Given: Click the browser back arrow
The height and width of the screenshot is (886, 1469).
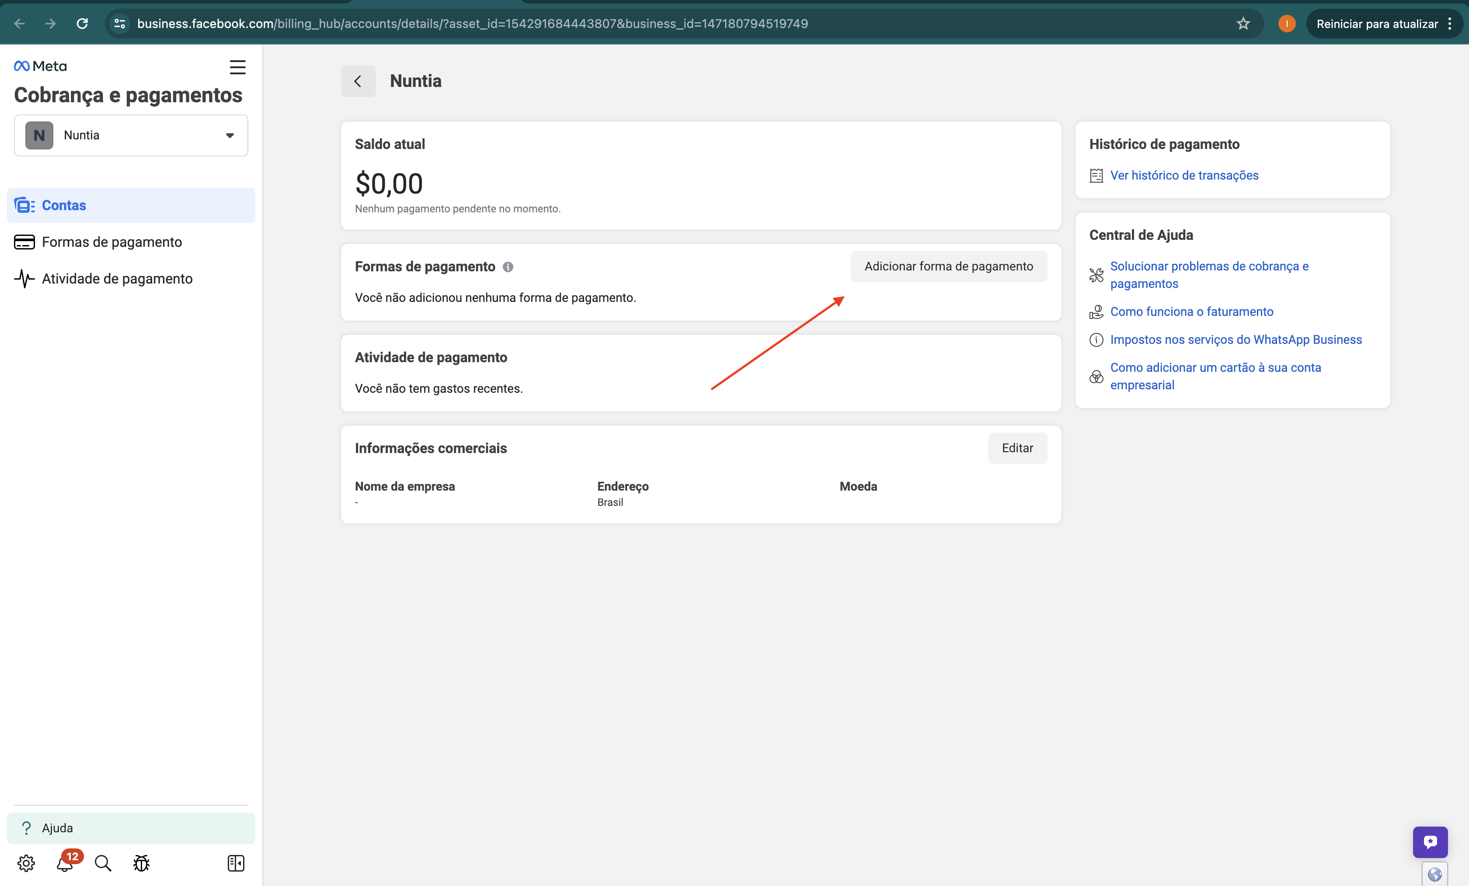Looking at the screenshot, I should click(x=20, y=23).
